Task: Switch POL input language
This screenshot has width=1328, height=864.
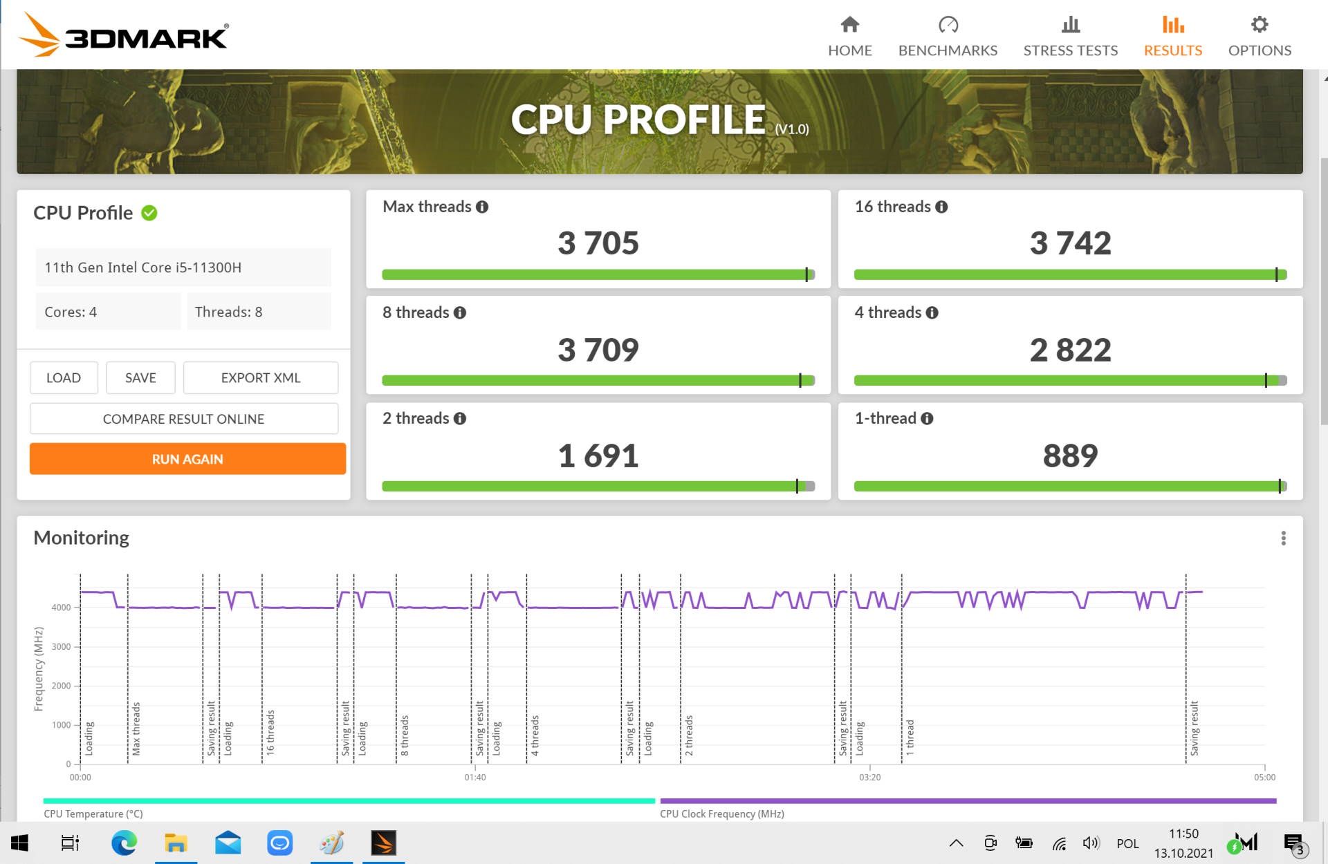Action: (1127, 843)
